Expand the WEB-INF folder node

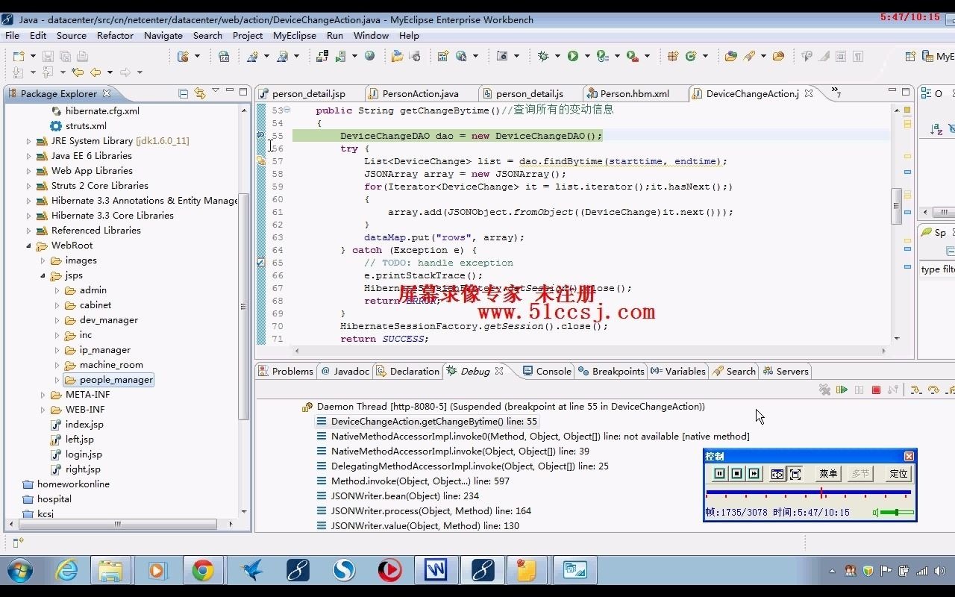click(x=43, y=409)
